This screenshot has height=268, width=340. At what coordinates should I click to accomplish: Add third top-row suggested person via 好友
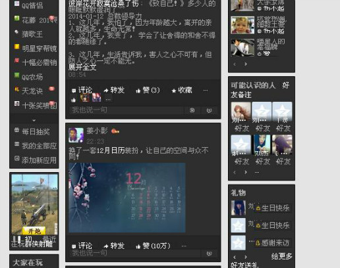coord(283,128)
